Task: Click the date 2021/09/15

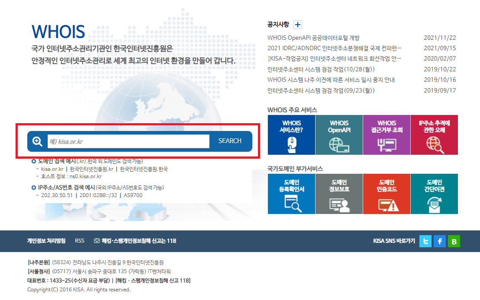Action: coord(440,48)
